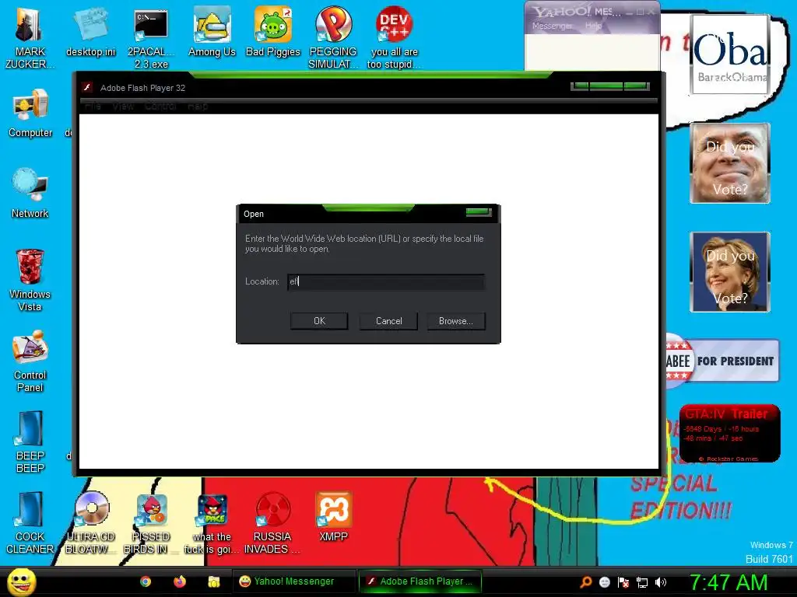
Task: Launch Firefox from the taskbar
Action: click(x=180, y=581)
